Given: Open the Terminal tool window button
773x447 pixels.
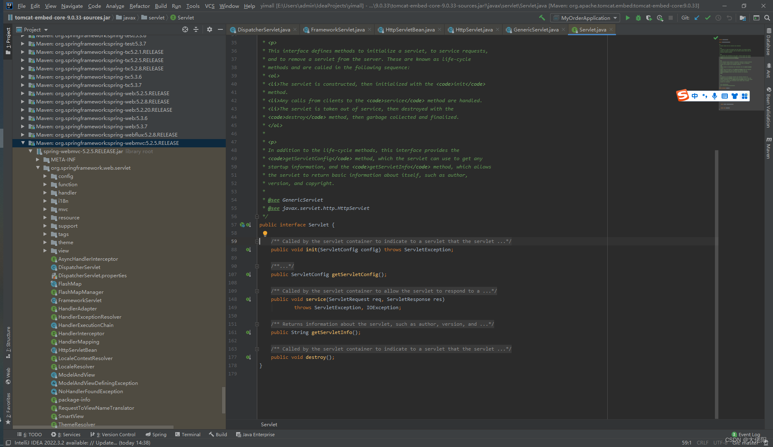Looking at the screenshot, I should 188,435.
